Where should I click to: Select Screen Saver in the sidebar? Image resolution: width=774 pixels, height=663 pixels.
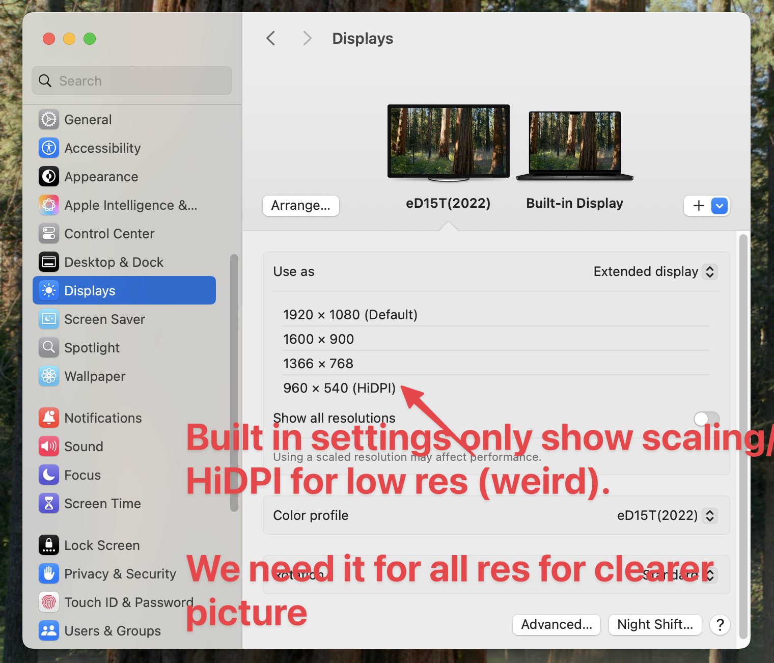click(x=104, y=319)
